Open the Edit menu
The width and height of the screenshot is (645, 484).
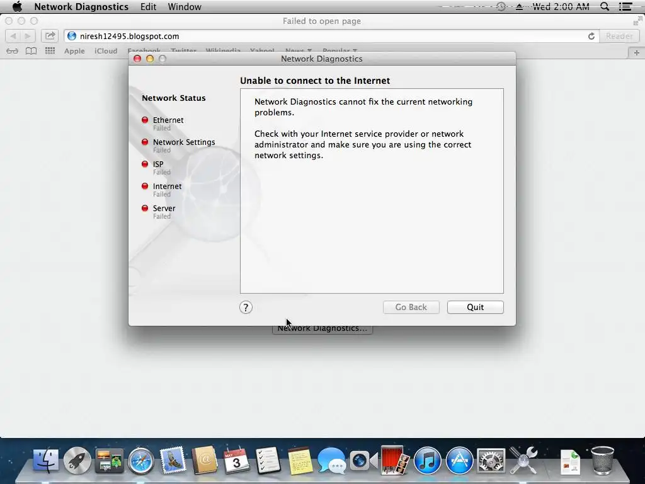[x=148, y=7]
